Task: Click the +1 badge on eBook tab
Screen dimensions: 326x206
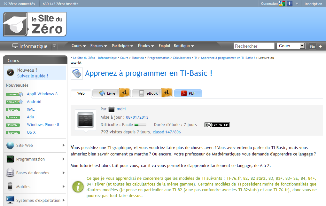Action: pos(167,92)
